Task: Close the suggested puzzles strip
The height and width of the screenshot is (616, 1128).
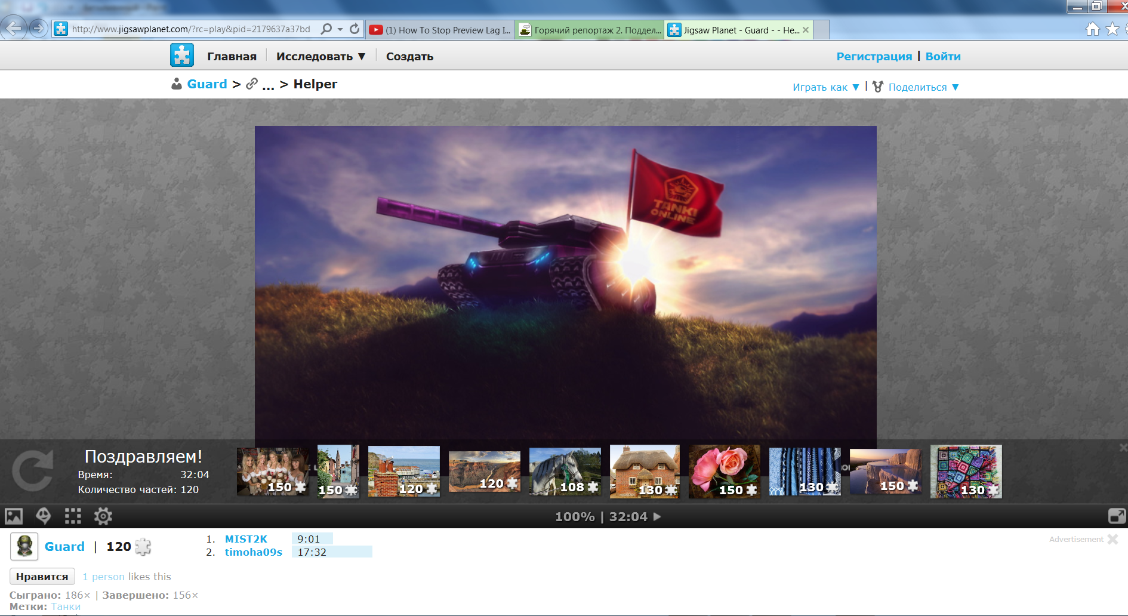Action: [x=1123, y=447]
